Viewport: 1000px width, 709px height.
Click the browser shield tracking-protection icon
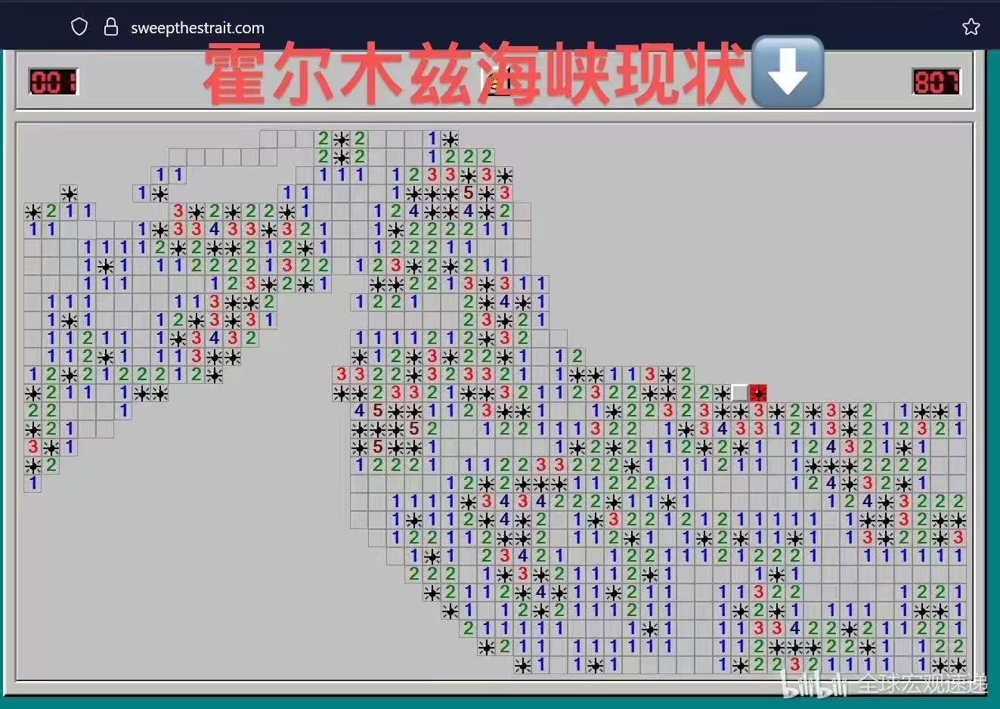(x=79, y=28)
